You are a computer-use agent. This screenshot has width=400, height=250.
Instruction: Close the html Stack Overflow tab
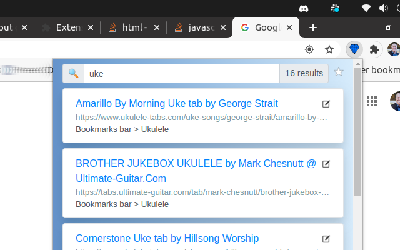[157, 27]
